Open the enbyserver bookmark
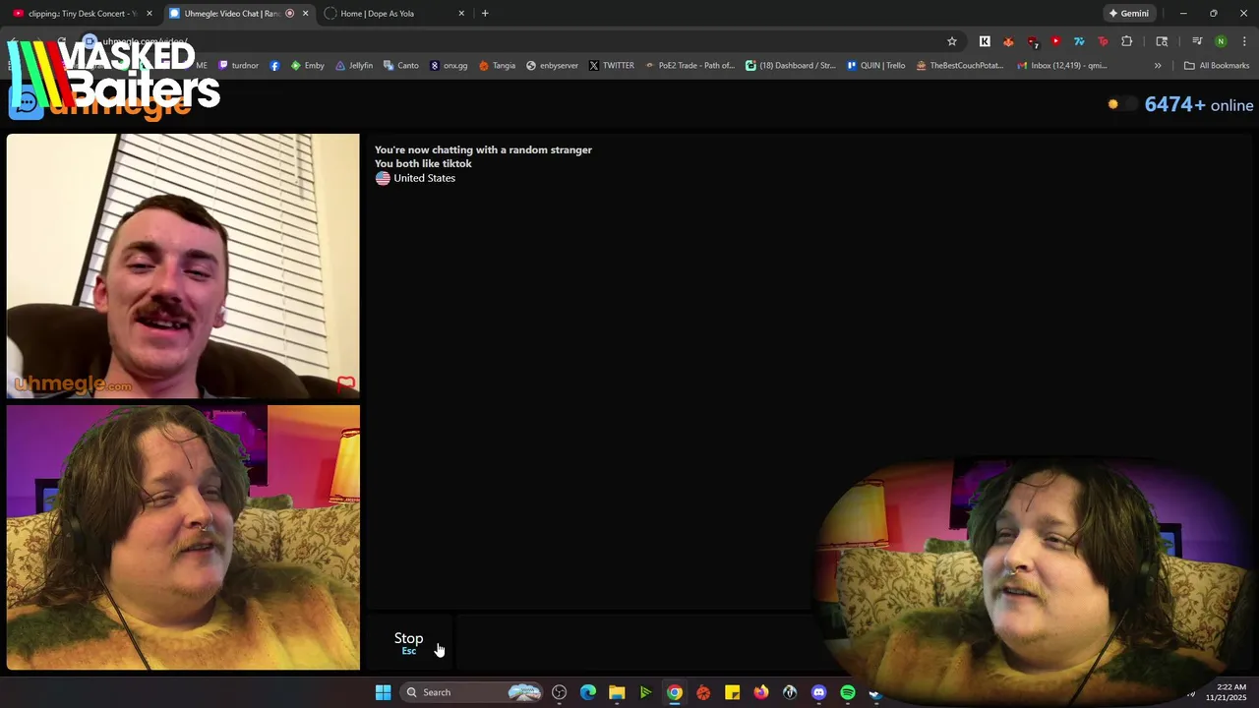Viewport: 1259px width, 708px height. point(552,66)
